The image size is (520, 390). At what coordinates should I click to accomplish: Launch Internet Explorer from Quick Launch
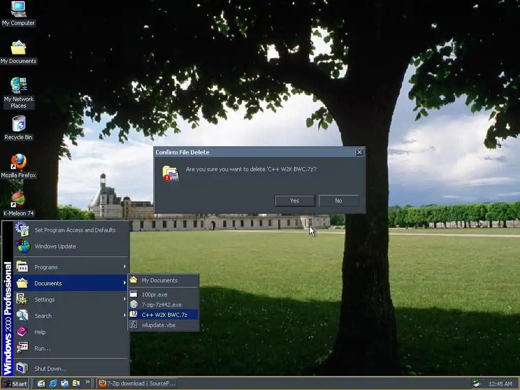tap(53, 383)
